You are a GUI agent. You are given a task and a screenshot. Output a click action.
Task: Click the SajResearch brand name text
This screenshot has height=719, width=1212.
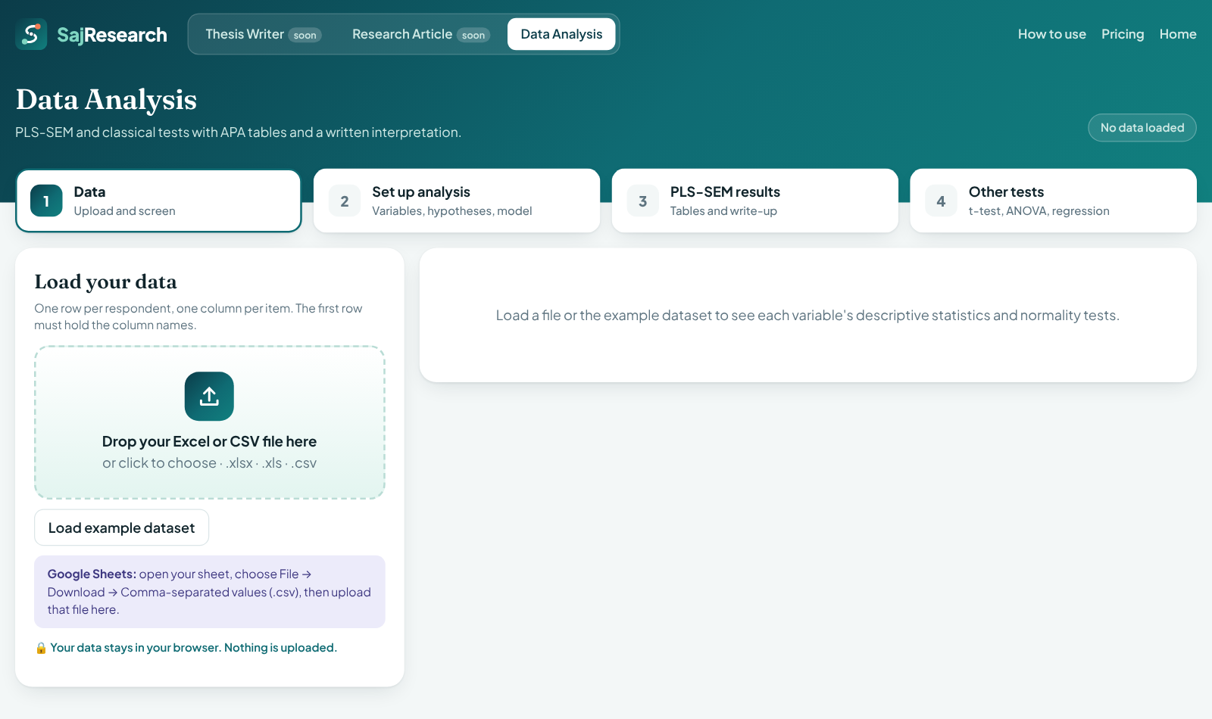(x=112, y=35)
